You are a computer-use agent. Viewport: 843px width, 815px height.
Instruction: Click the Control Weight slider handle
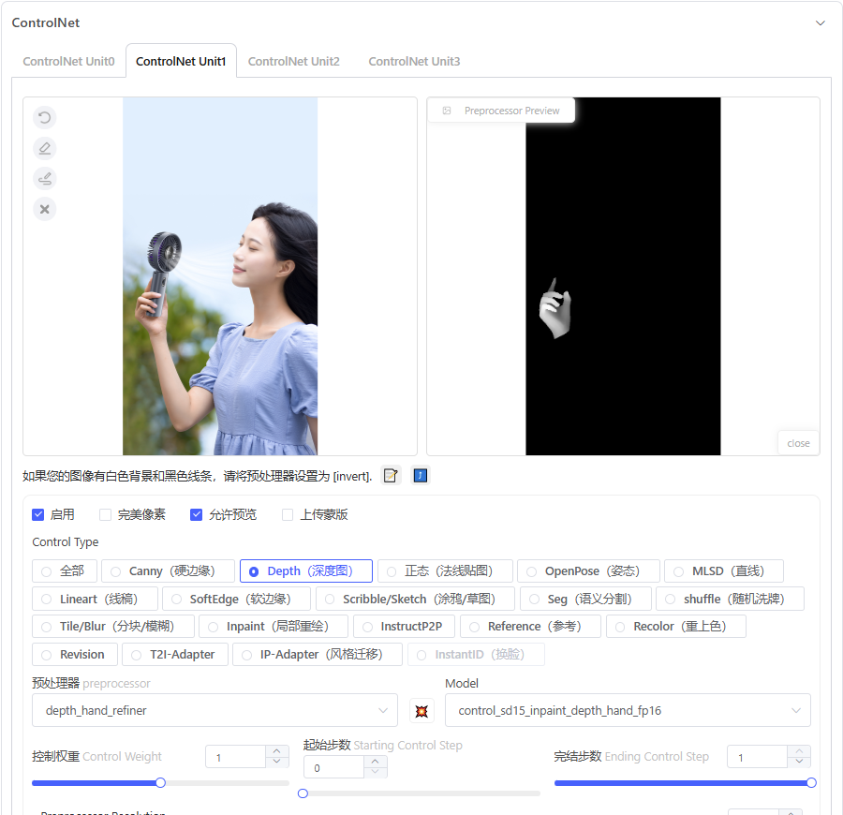pos(160,783)
